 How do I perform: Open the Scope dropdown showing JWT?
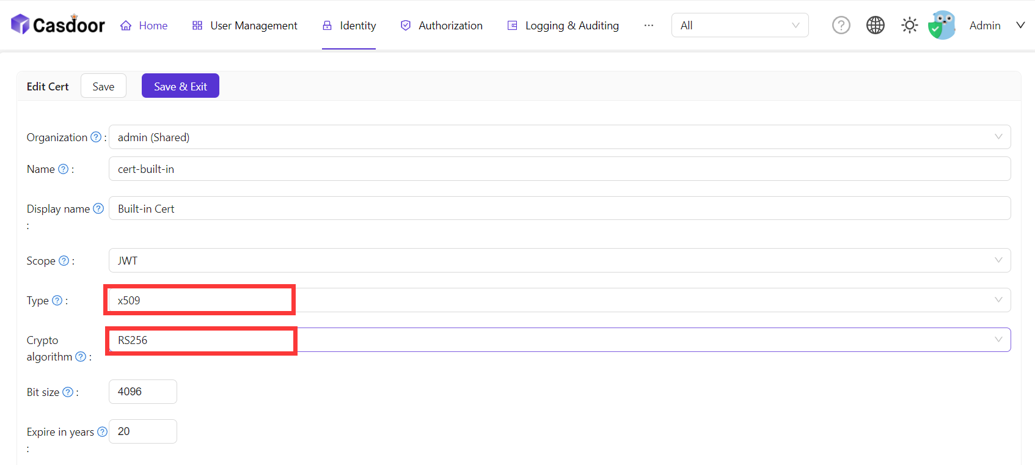[559, 260]
